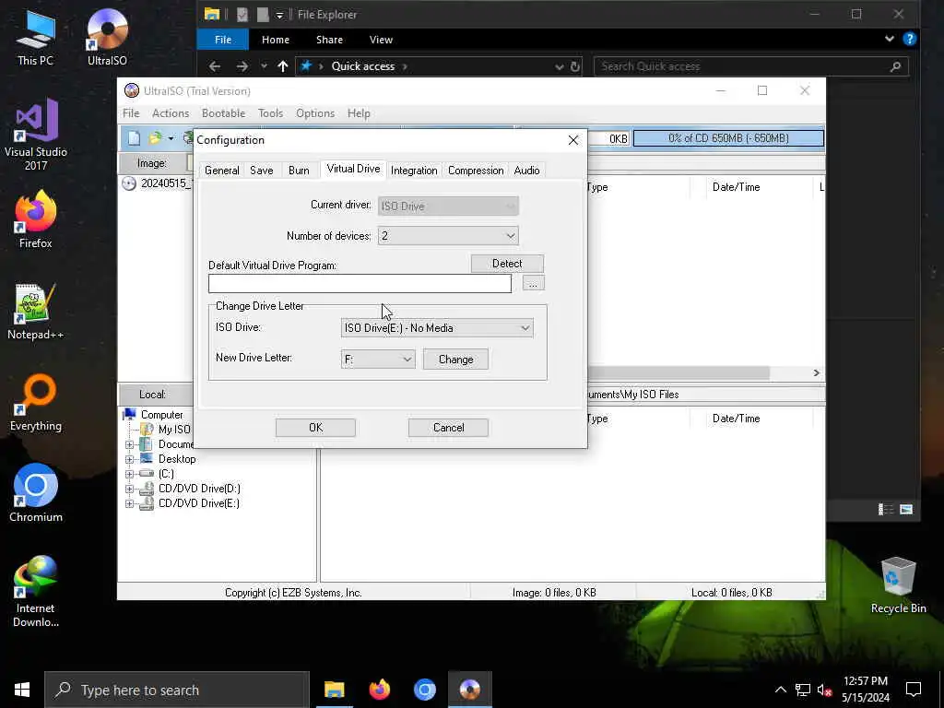Open the New Drive Letter dropdown
The image size is (944, 708).
coord(377,360)
